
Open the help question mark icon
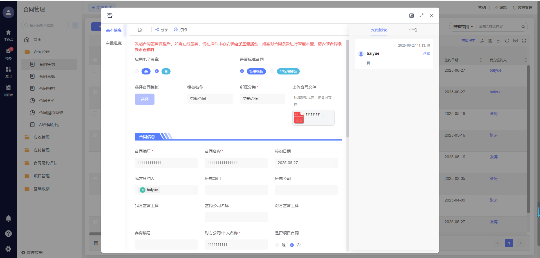click(8, 234)
